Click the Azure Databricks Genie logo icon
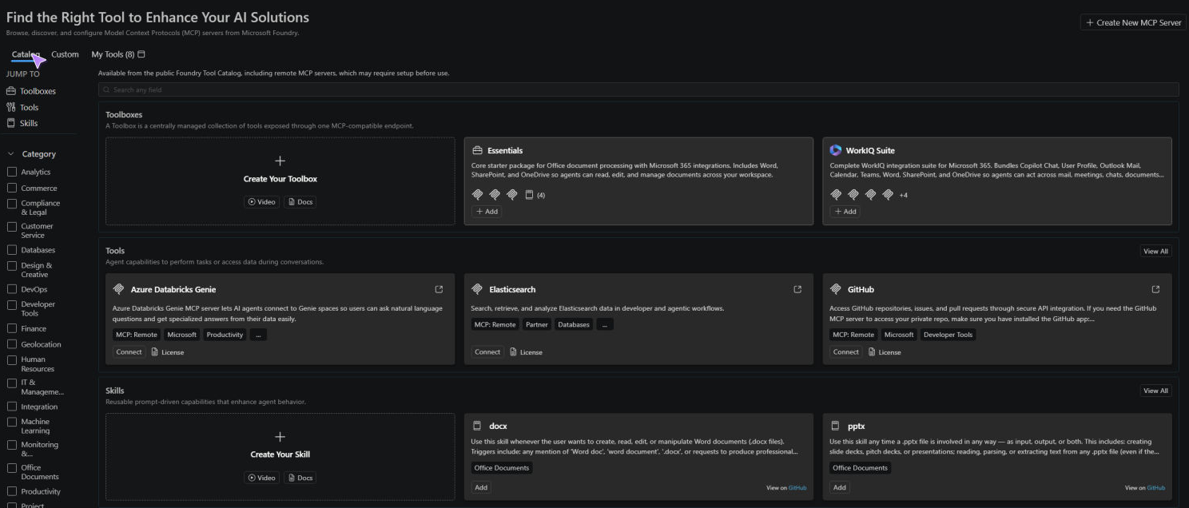The width and height of the screenshot is (1189, 508). pos(119,289)
